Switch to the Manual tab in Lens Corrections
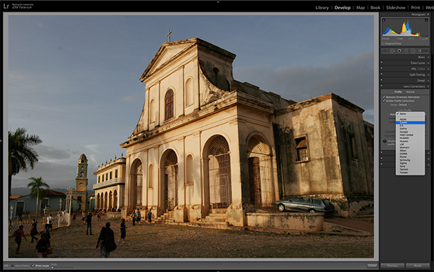 pyautogui.click(x=410, y=92)
